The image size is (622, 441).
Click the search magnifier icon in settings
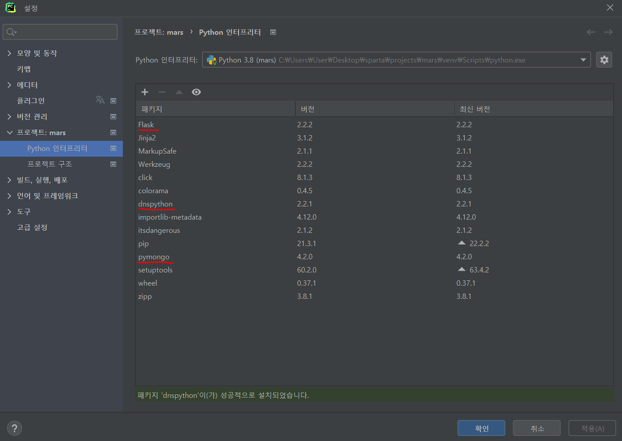(x=11, y=32)
